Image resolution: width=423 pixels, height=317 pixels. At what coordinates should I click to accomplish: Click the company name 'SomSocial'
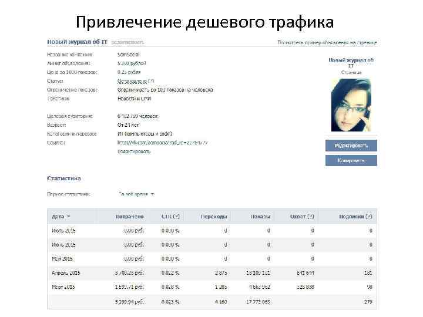click(129, 55)
